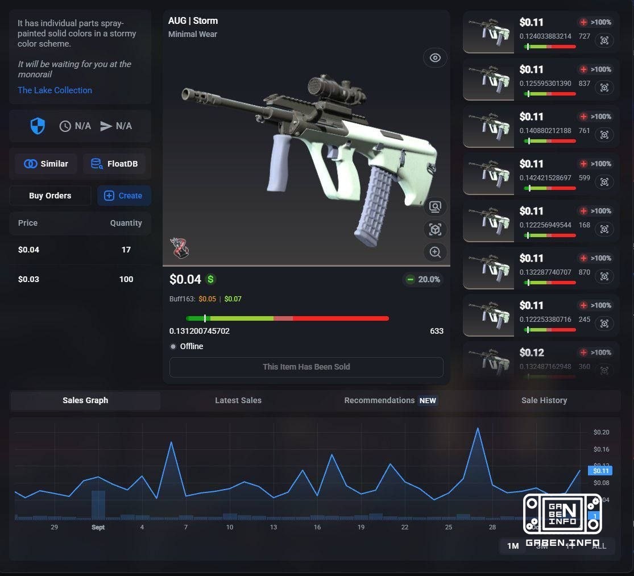Click the 20.0% discount badge
Screen dimensions: 634x576
(x=423, y=279)
